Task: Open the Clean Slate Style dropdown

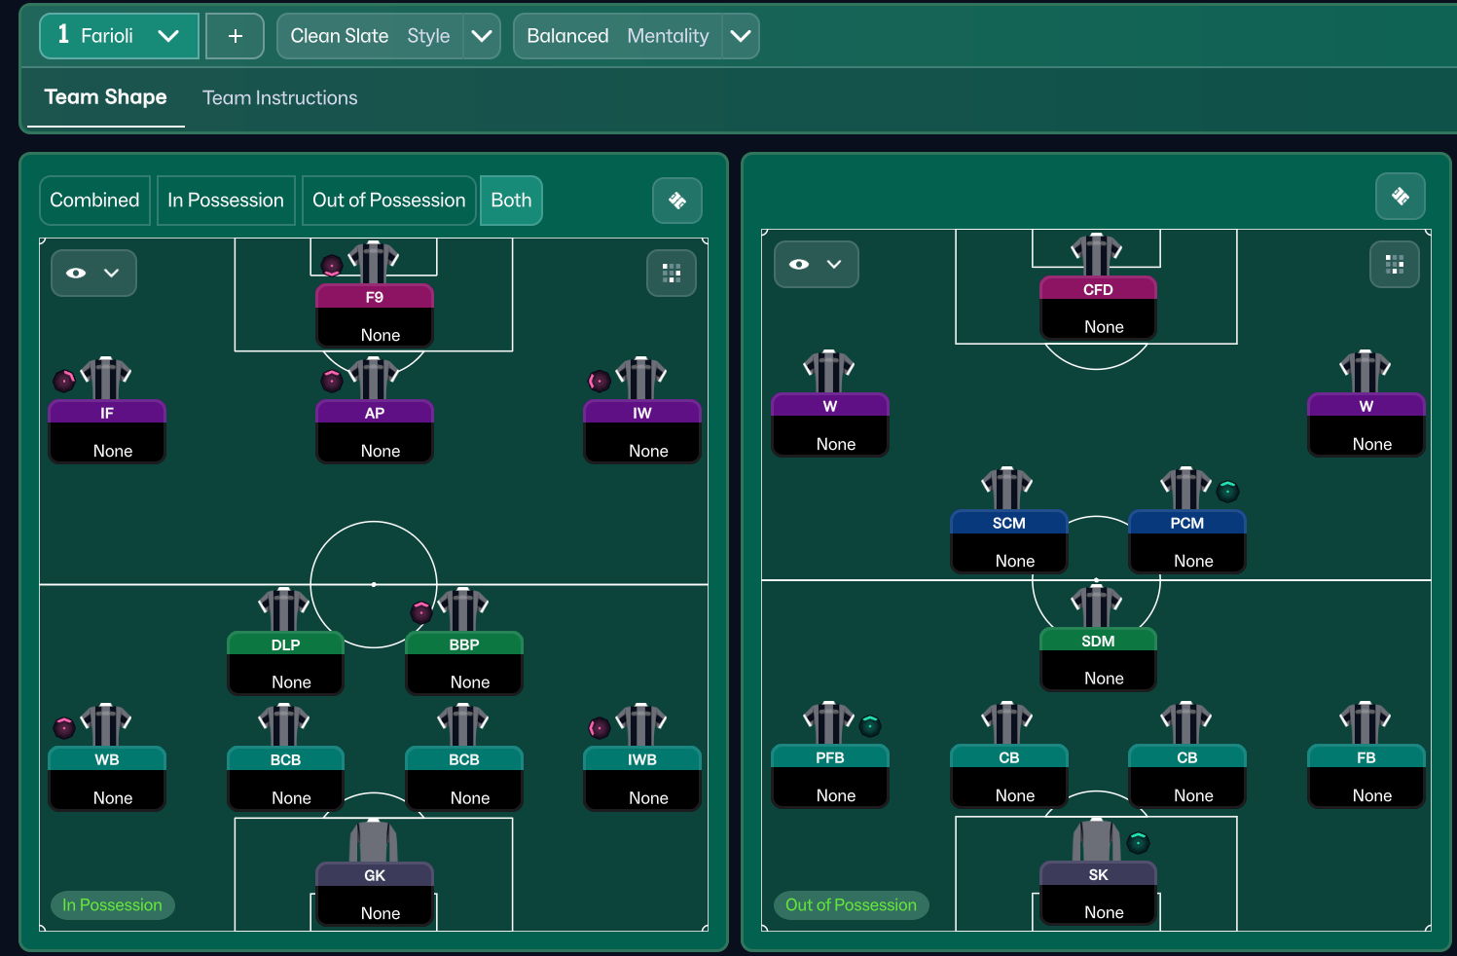Action: (481, 36)
